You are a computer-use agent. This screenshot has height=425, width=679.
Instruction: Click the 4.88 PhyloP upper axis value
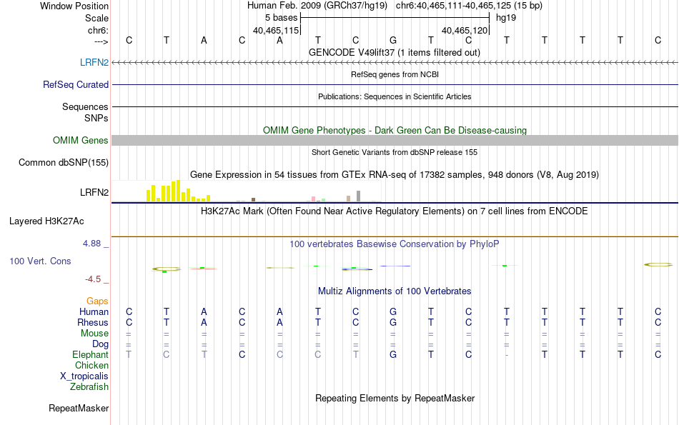tap(91, 244)
